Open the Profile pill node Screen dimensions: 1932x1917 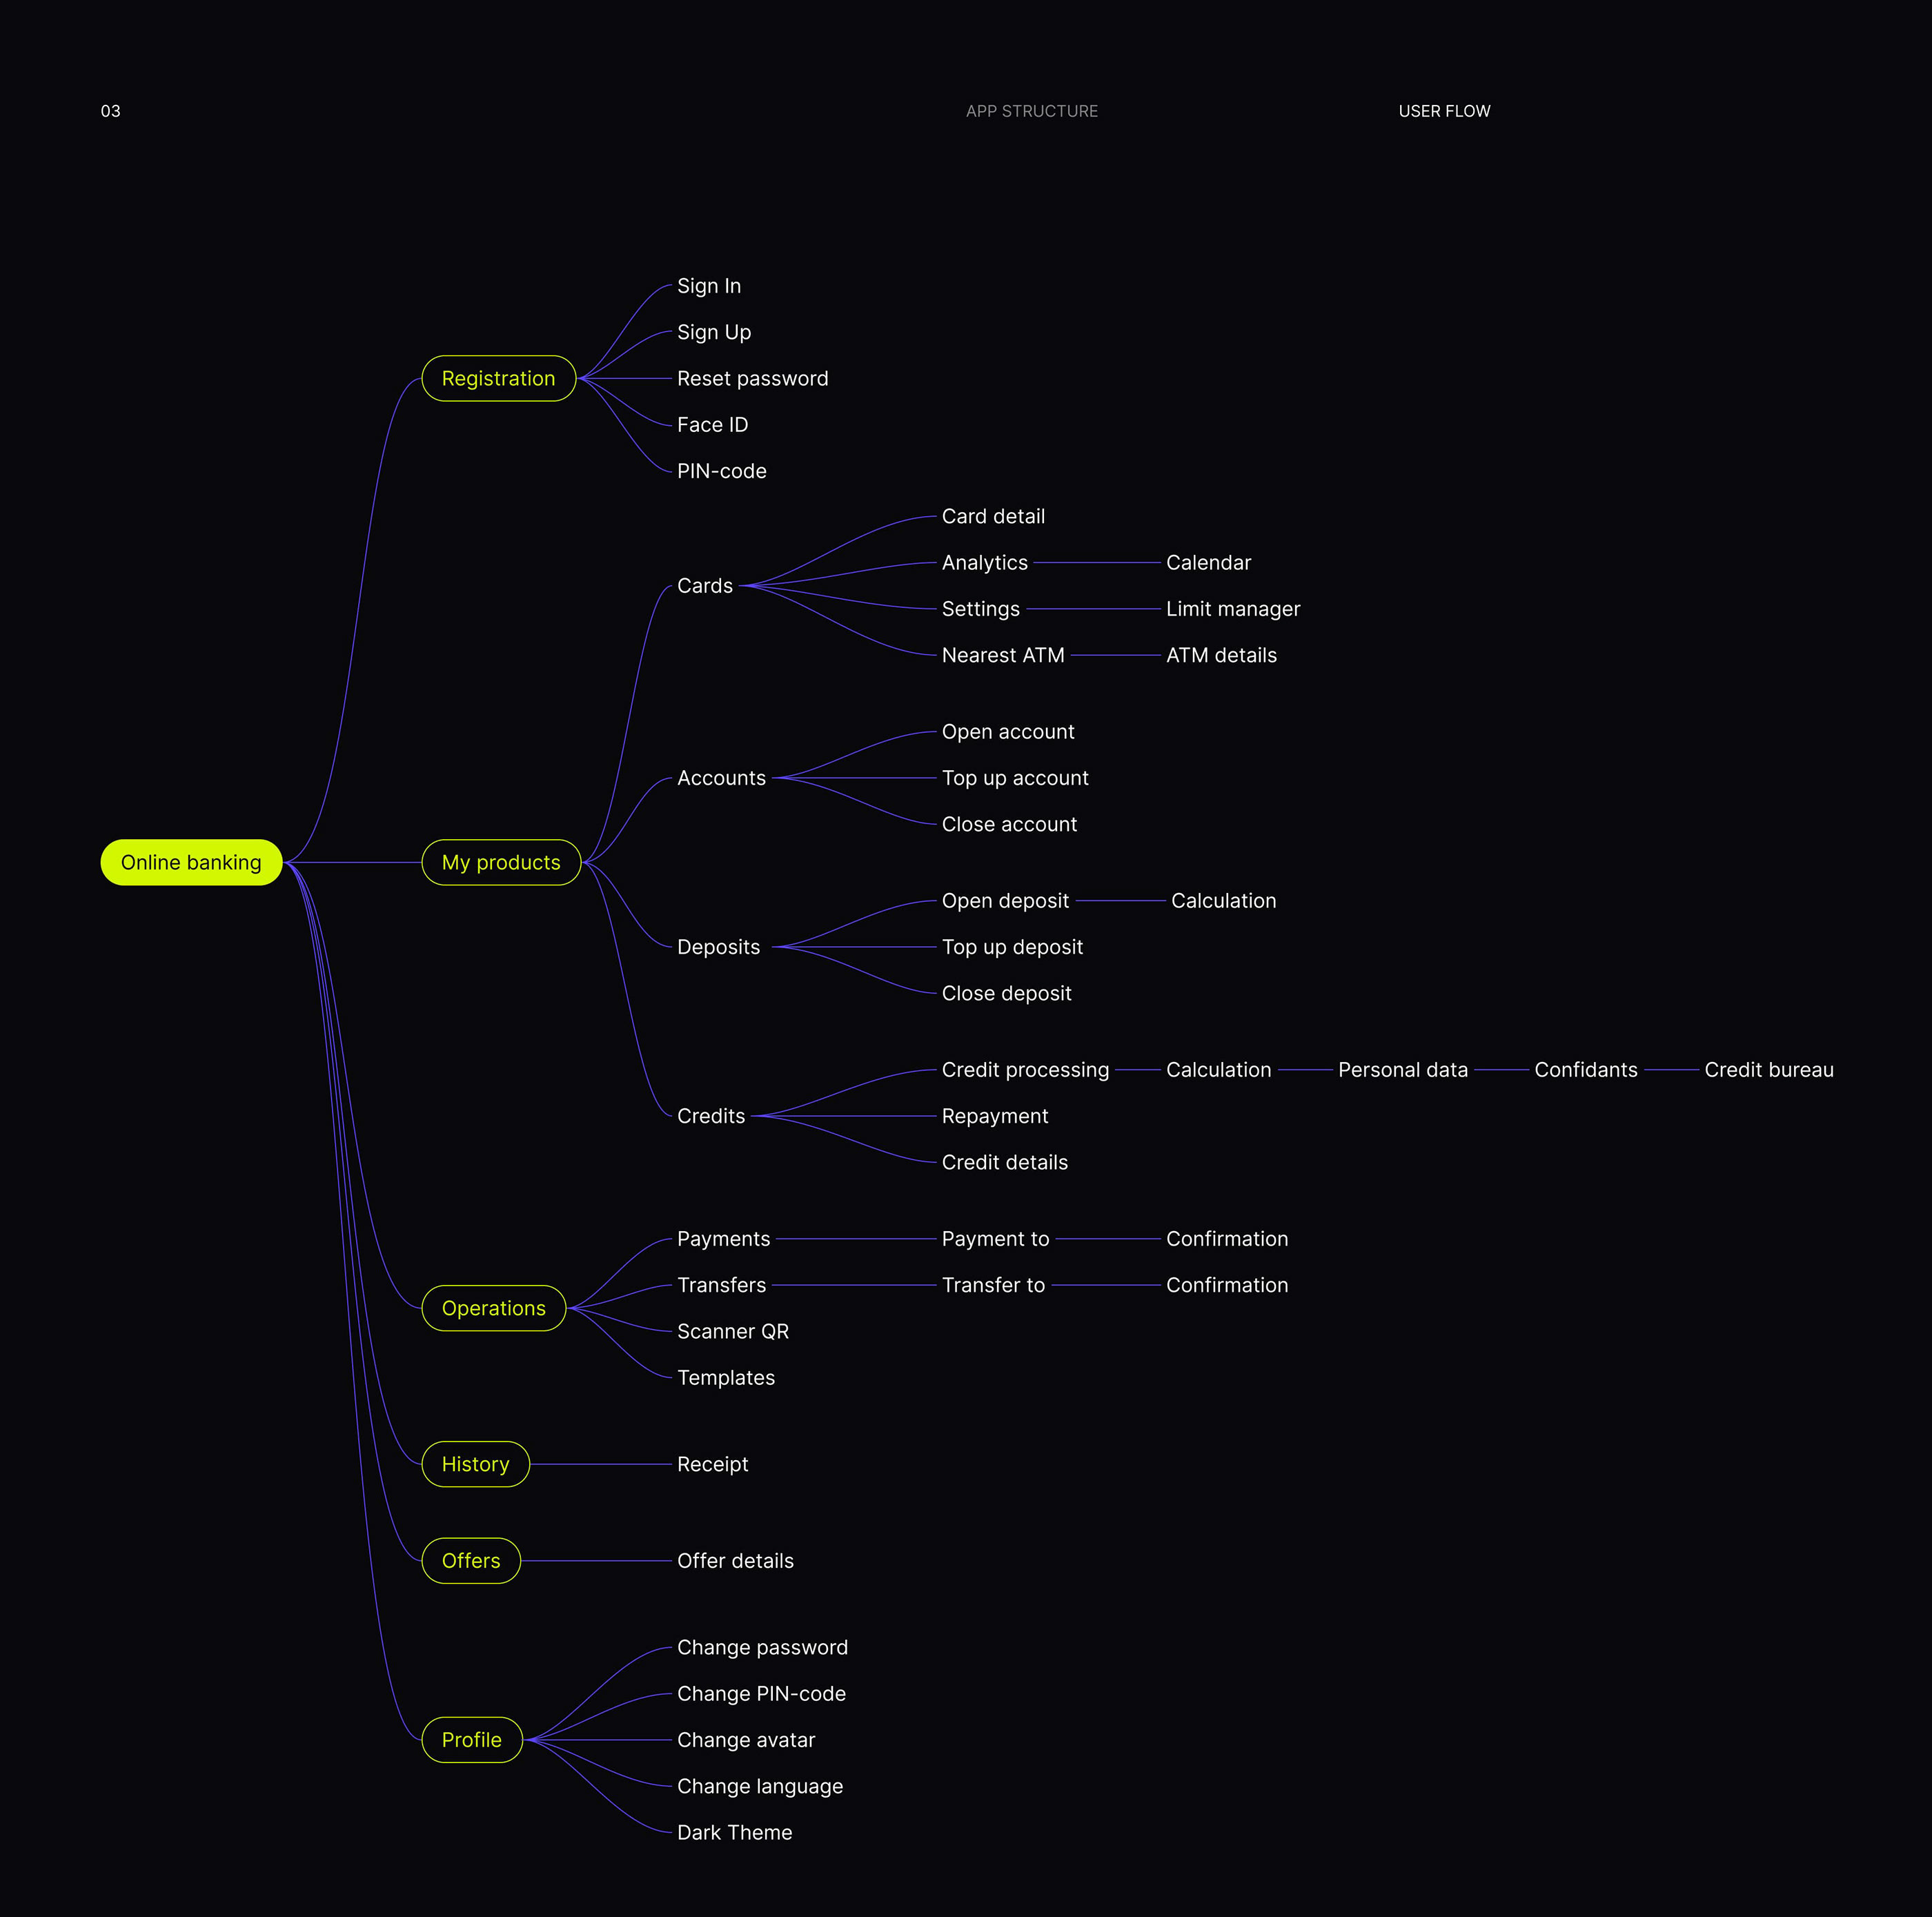[x=472, y=1739]
